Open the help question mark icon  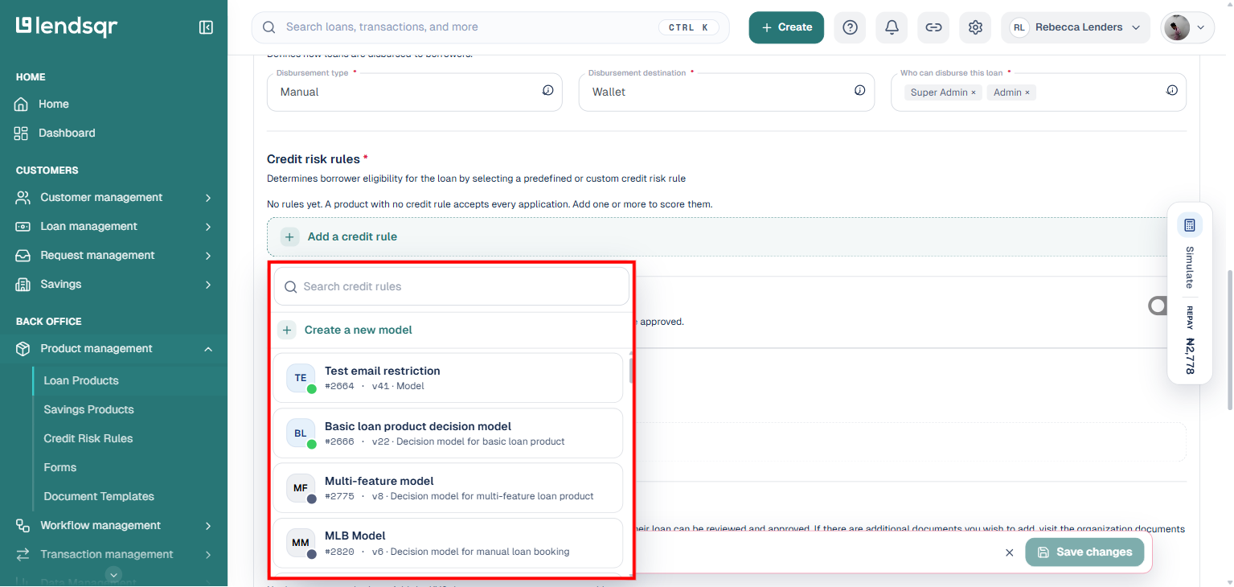coord(850,27)
